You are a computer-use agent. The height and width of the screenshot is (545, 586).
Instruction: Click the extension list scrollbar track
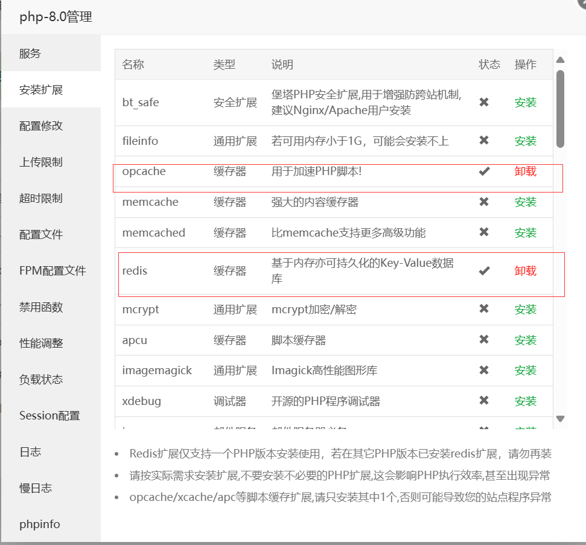tap(561, 241)
